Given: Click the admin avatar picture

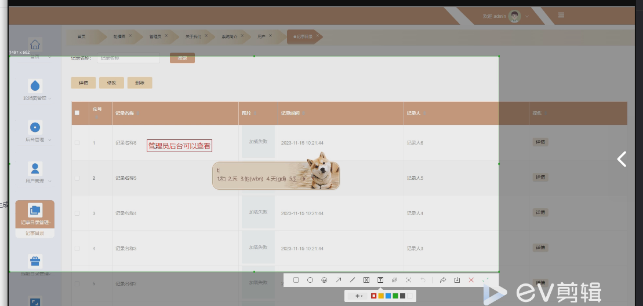Looking at the screenshot, I should (x=515, y=16).
